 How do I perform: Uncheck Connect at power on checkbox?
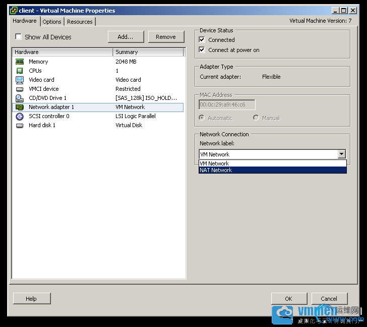pos(202,50)
